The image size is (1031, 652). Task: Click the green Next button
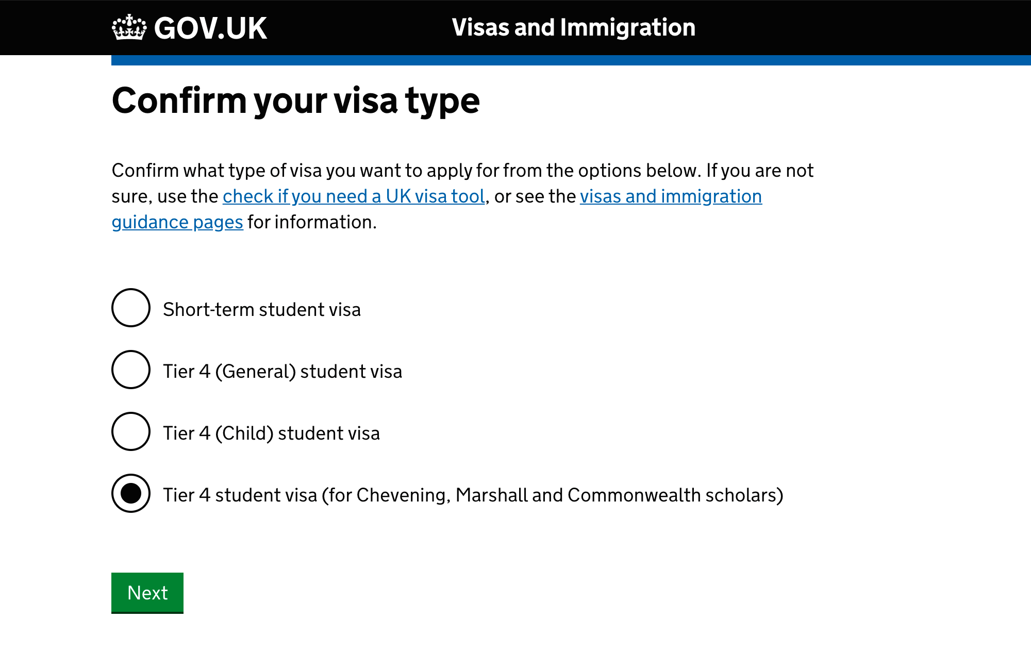coord(147,593)
